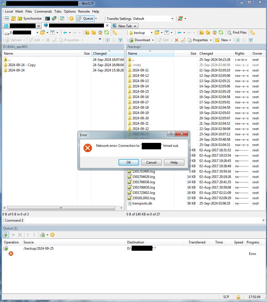Open the New Tab tab
The width and height of the screenshot is (267, 302).
click(x=125, y=26)
